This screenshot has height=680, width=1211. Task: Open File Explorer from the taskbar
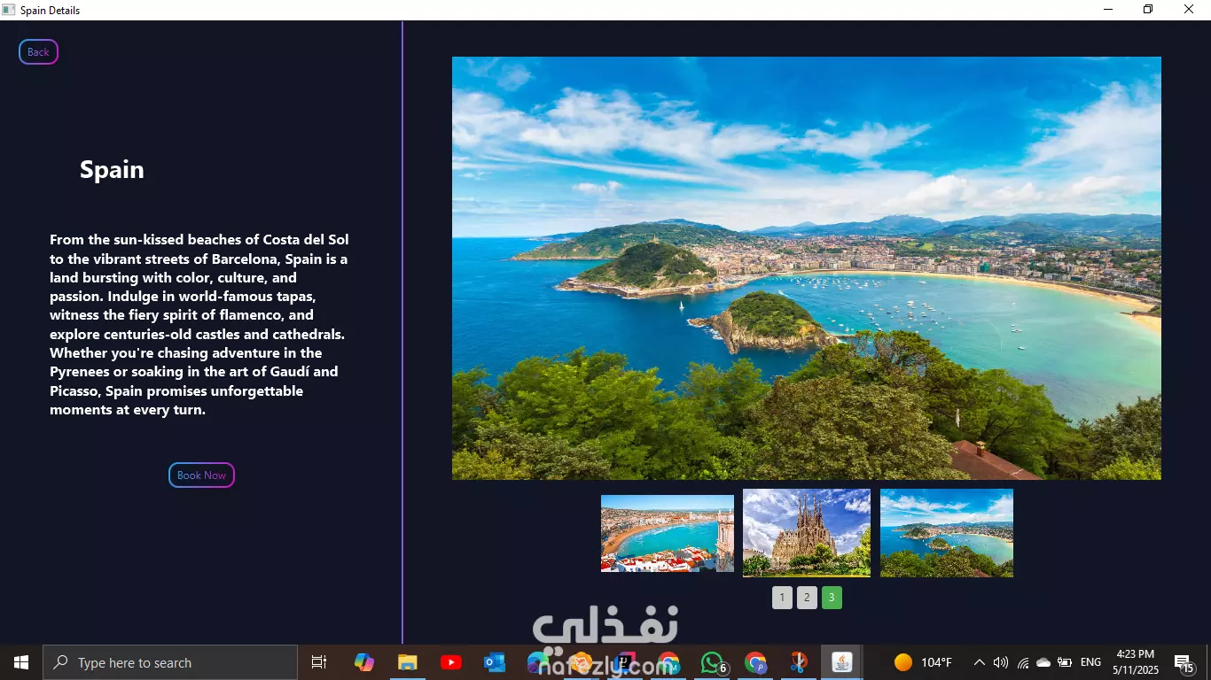(407, 662)
